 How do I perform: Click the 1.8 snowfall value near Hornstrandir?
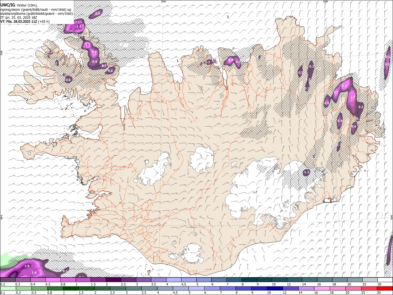(79, 27)
